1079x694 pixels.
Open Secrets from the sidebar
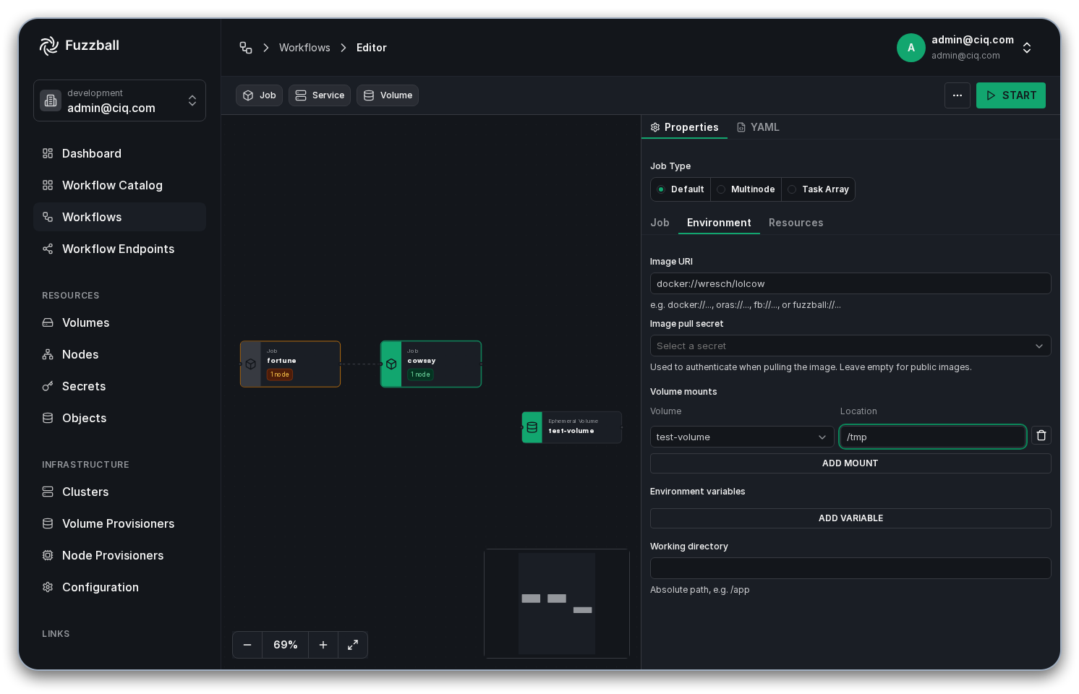pos(119,386)
